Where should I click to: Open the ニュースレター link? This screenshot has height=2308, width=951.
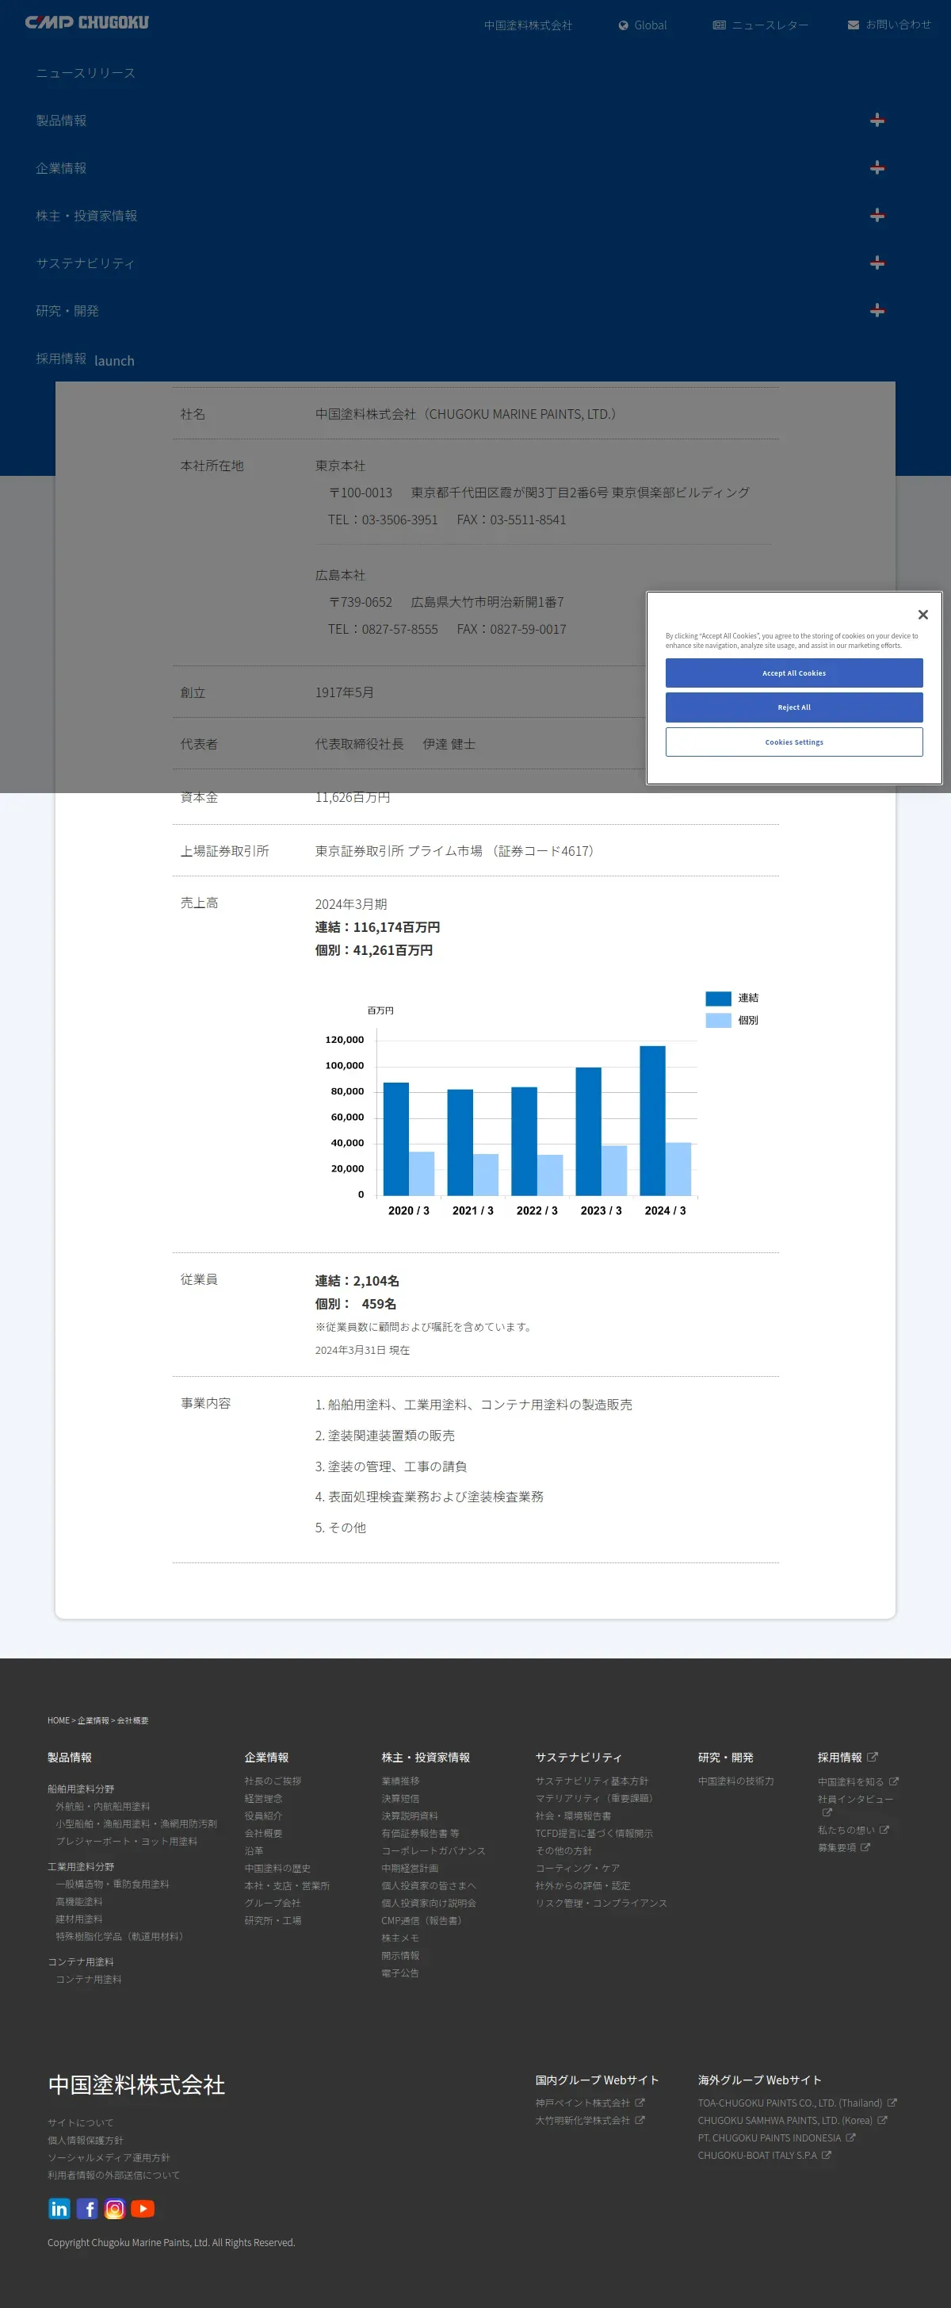coord(760,25)
